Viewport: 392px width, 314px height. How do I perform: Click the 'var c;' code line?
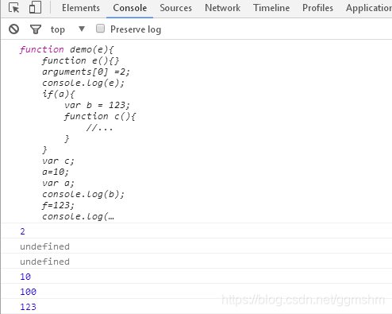pos(58,161)
